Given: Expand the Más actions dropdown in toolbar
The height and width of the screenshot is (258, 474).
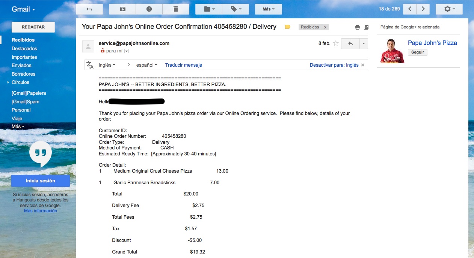Looking at the screenshot, I should [269, 9].
